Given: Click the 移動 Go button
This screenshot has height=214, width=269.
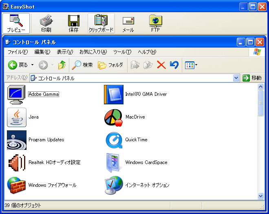Looking at the screenshot, I should pyautogui.click(x=252, y=78).
